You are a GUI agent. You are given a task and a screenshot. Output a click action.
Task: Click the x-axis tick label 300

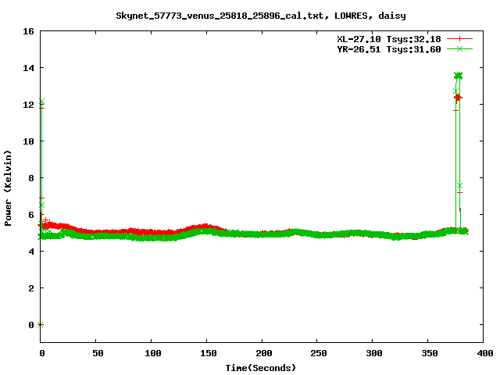point(374,353)
